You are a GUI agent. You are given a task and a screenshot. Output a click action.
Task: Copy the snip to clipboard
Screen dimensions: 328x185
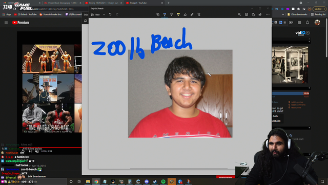[x=253, y=15]
